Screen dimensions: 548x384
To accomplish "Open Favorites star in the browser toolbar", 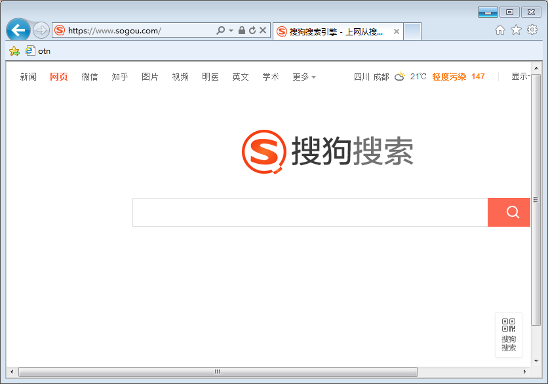I will click(x=516, y=30).
